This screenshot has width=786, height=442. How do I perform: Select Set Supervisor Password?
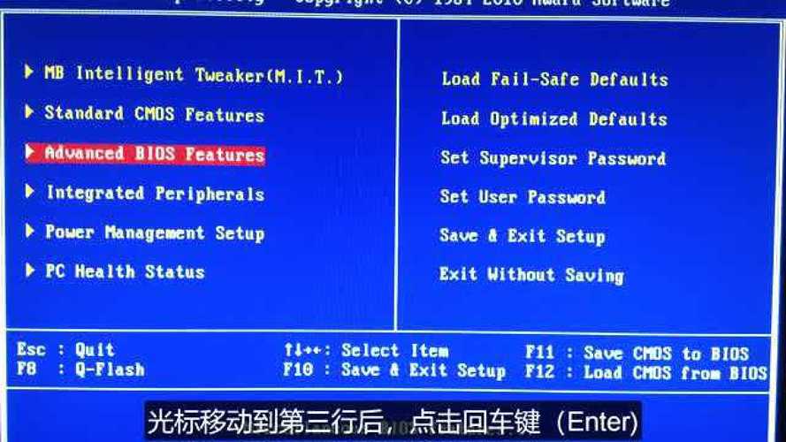coord(553,158)
